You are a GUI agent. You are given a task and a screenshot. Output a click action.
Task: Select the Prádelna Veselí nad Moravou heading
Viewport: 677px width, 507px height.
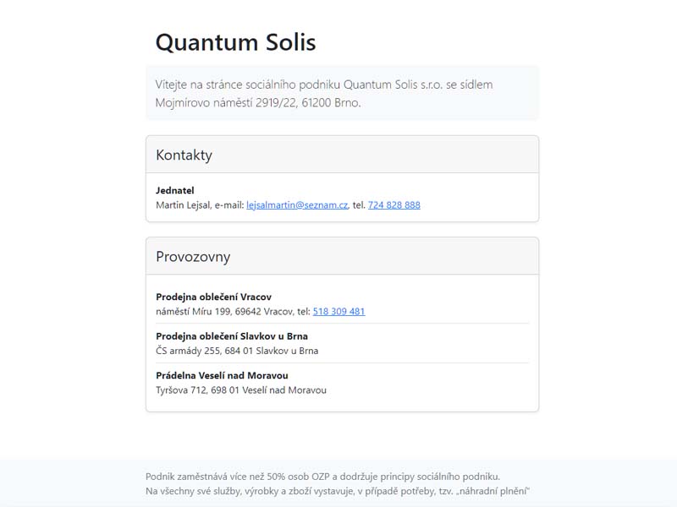(x=222, y=375)
